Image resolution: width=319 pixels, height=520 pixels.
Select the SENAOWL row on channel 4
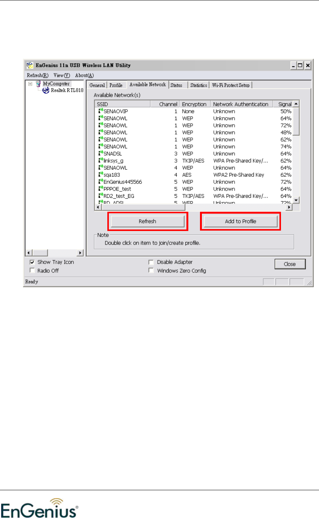pyautogui.click(x=194, y=168)
